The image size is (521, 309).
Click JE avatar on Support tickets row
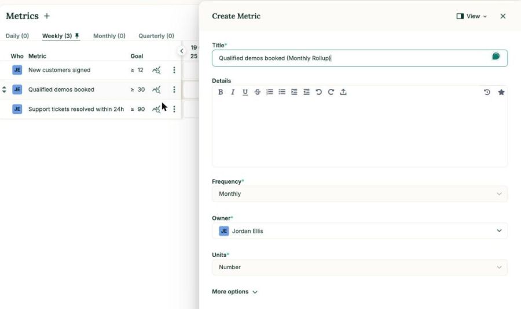pyautogui.click(x=17, y=109)
